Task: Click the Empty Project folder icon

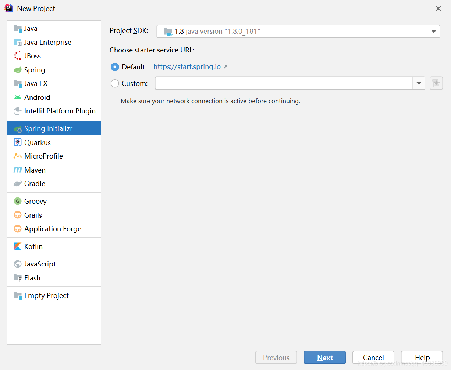Action: pos(18,295)
